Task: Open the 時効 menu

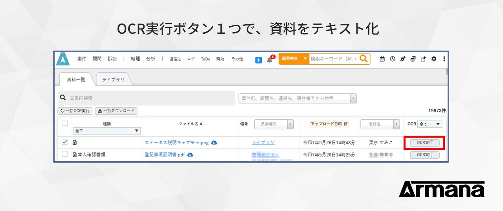Action: pyautogui.click(x=220, y=59)
